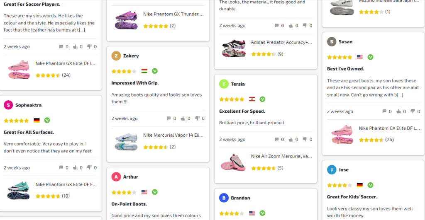The image size is (425, 220).
Task: Click thumbs-down icon on Tersia's review
Action: (x=305, y=140)
